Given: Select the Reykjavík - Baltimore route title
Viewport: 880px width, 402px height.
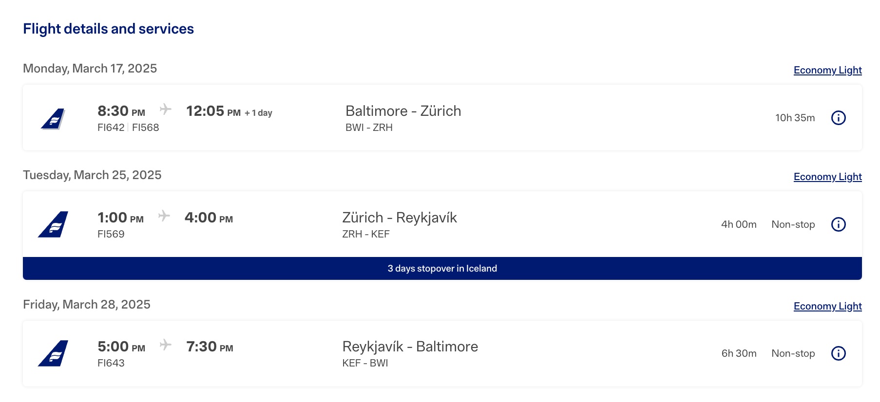Looking at the screenshot, I should 410,347.
